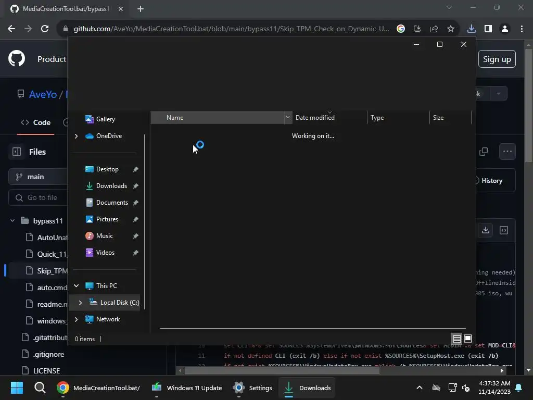Click the Sign up button on GitHub
Screen dimensions: 533x400
(497, 59)
